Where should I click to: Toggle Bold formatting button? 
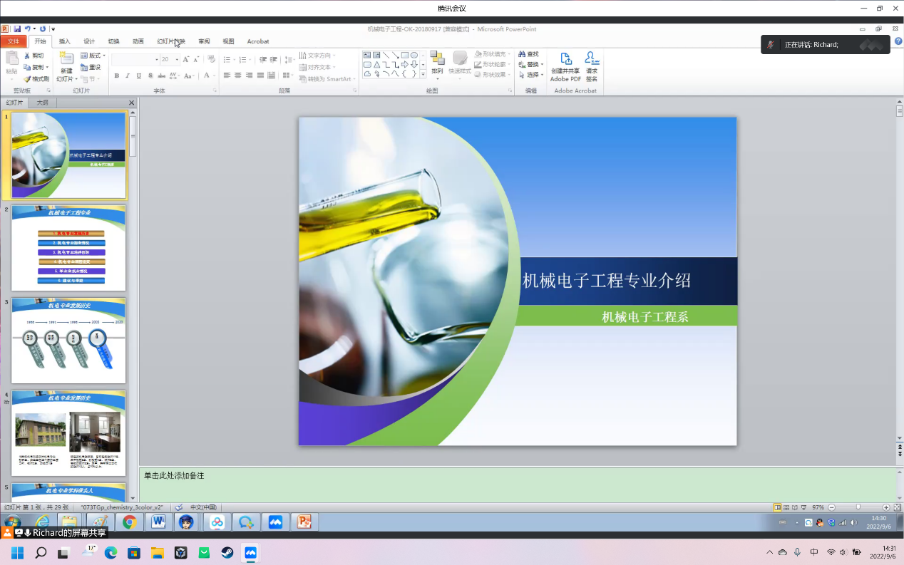click(116, 76)
